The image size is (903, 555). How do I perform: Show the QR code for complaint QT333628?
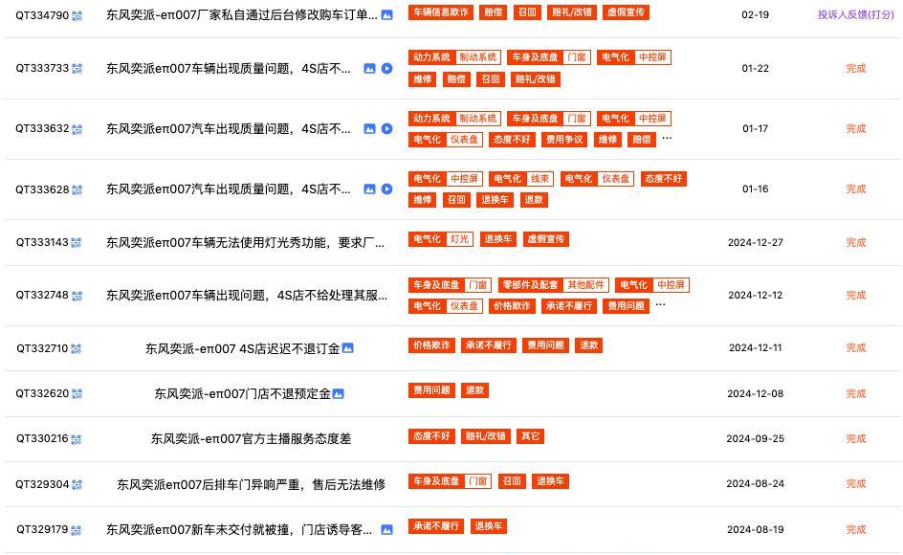tap(77, 189)
